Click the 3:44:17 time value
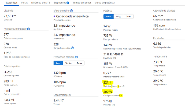 pos(58,100)
